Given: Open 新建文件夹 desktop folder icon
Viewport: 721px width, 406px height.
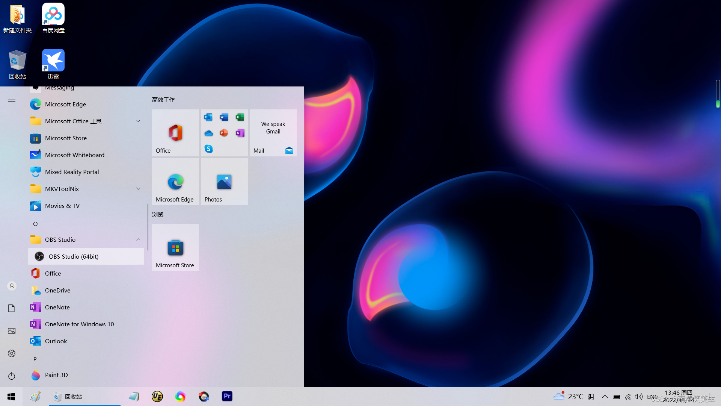Looking at the screenshot, I should [17, 18].
